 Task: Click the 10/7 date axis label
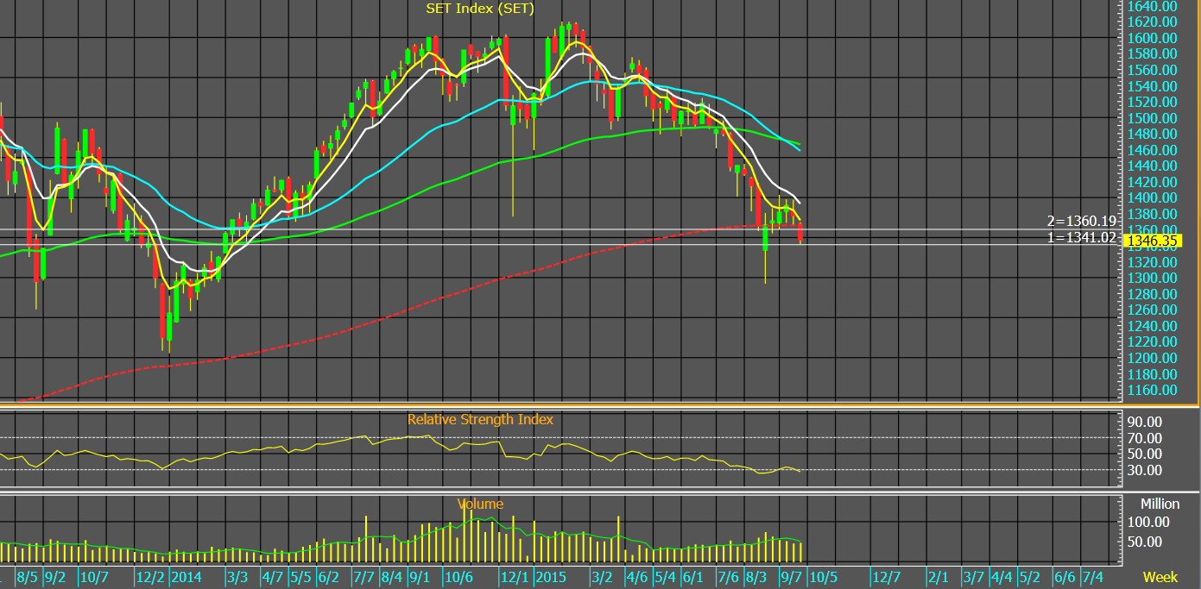(x=93, y=576)
